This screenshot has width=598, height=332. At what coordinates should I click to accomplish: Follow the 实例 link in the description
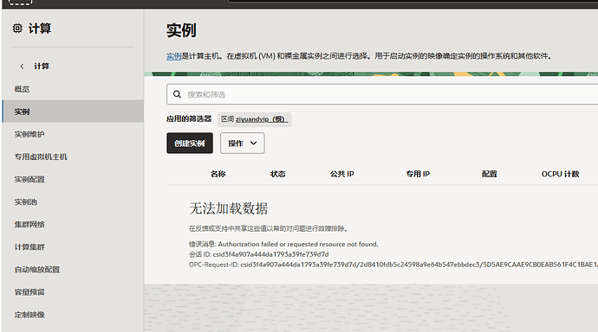click(173, 56)
